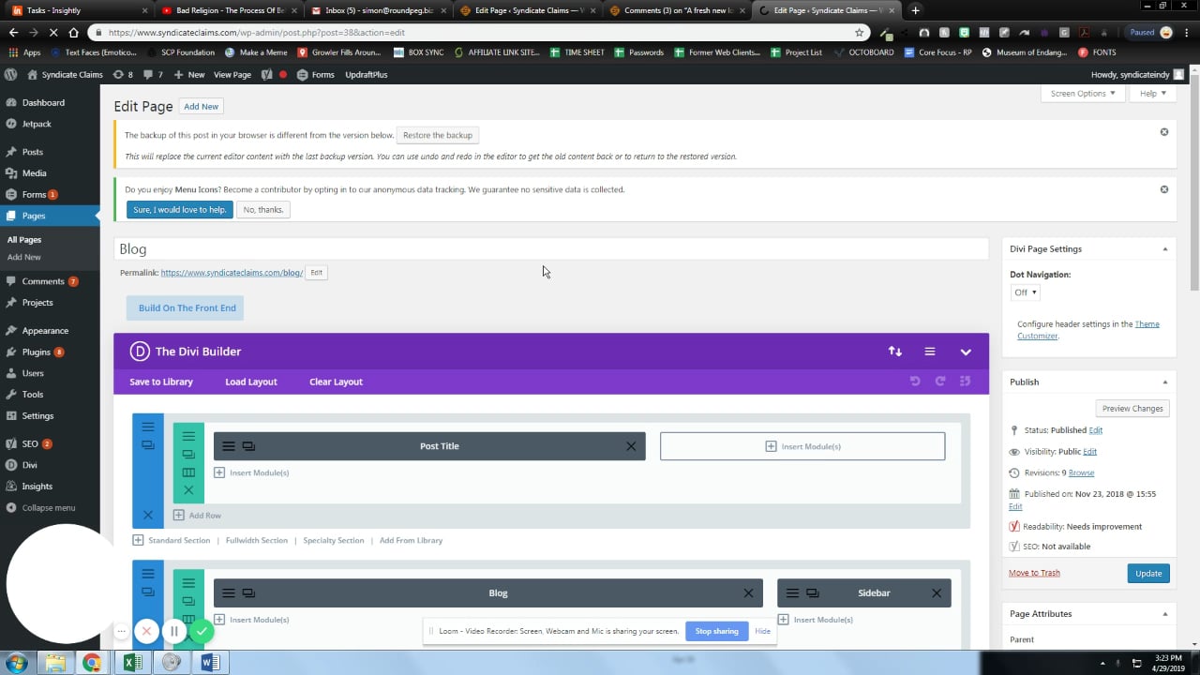Click the Loom finish recording checkmark

tap(202, 631)
